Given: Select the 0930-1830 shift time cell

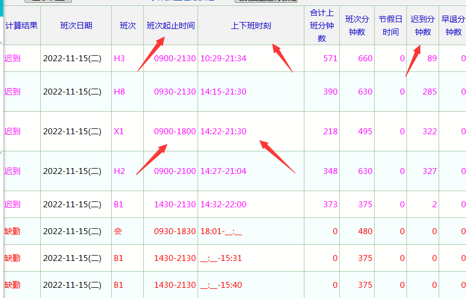Looking at the screenshot, I should [174, 231].
